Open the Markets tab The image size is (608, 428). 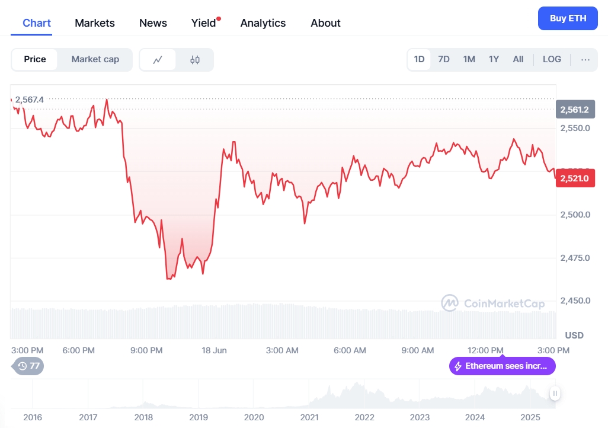coord(95,23)
